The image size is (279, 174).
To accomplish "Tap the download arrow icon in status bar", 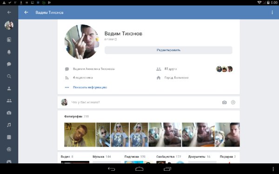I will [21, 2].
